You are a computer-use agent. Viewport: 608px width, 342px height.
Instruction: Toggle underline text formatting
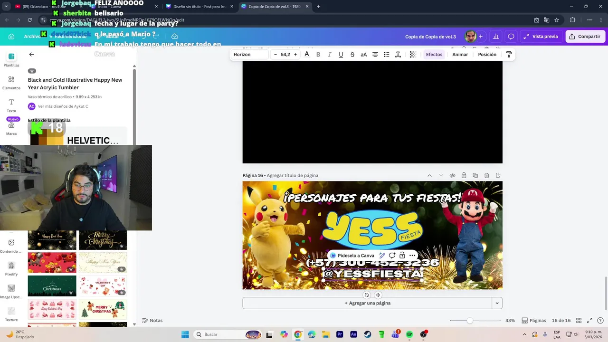[x=341, y=55]
